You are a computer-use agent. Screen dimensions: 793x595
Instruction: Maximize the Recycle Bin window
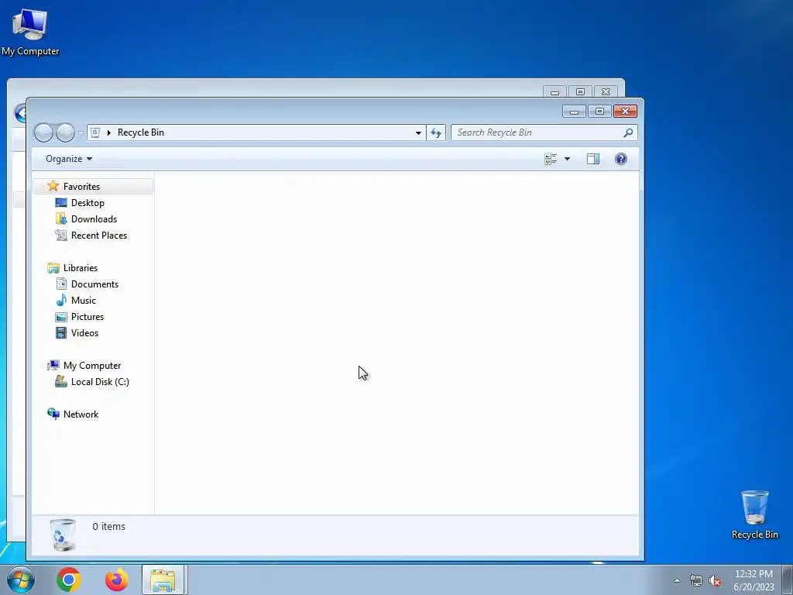pos(599,112)
